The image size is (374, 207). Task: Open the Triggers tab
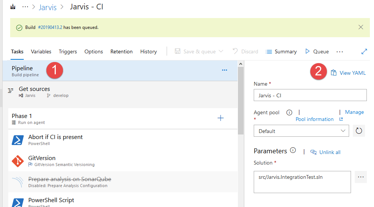coord(68,51)
